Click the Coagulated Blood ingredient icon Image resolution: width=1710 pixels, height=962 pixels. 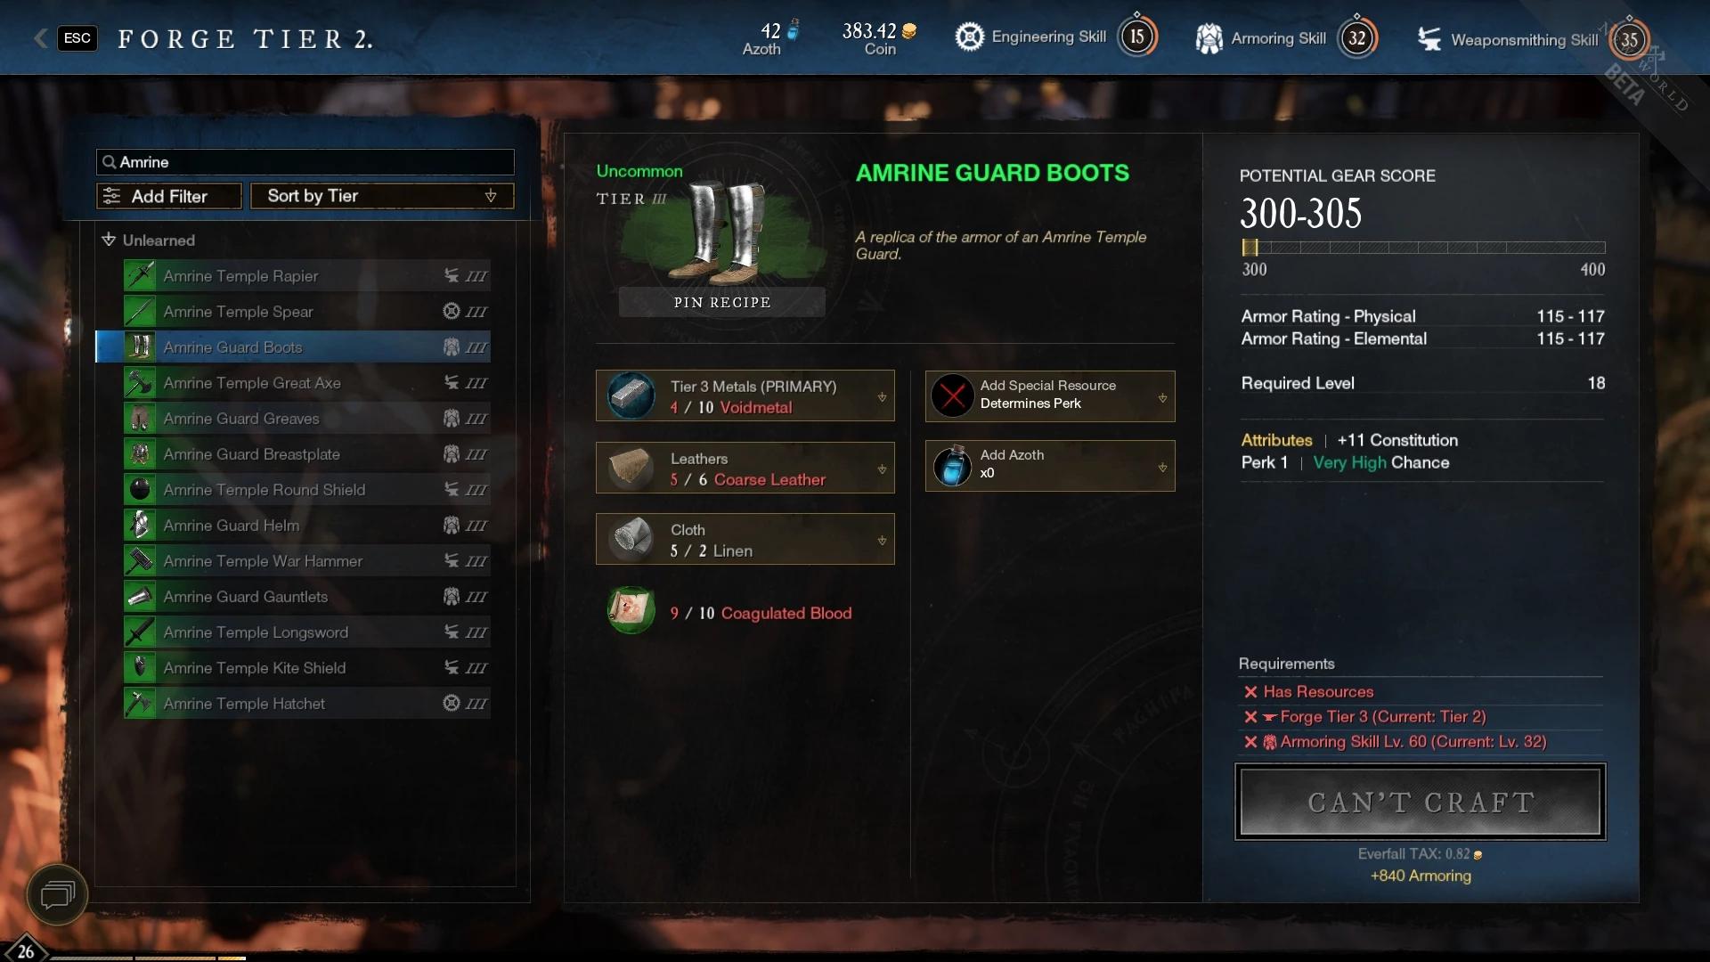(x=631, y=610)
